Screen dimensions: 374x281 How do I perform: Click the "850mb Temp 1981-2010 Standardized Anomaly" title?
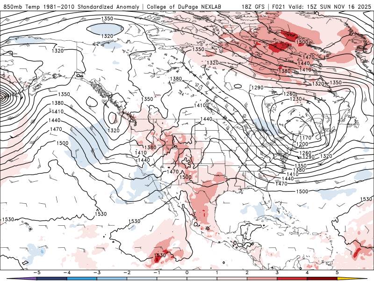[71, 7]
